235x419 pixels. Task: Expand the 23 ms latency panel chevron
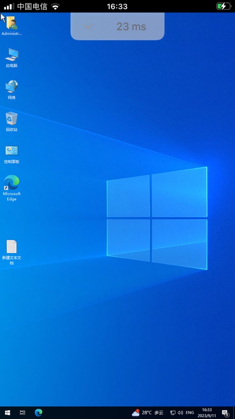(x=88, y=26)
